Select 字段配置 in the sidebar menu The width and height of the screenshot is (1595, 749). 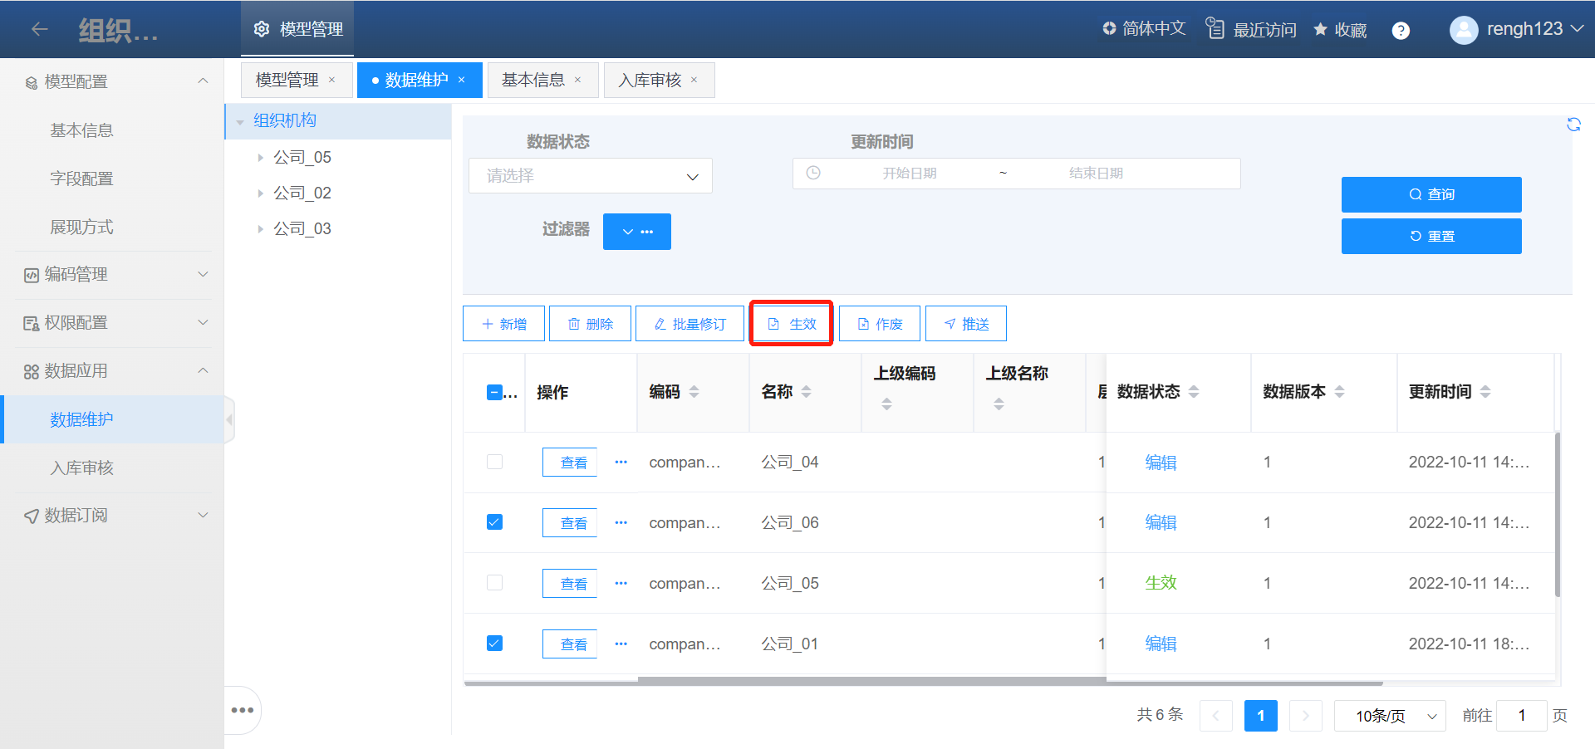click(x=81, y=179)
